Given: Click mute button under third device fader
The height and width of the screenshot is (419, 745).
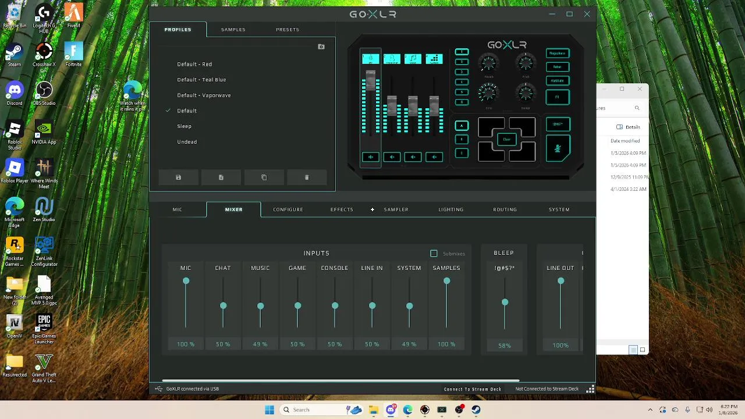Looking at the screenshot, I should (x=413, y=157).
